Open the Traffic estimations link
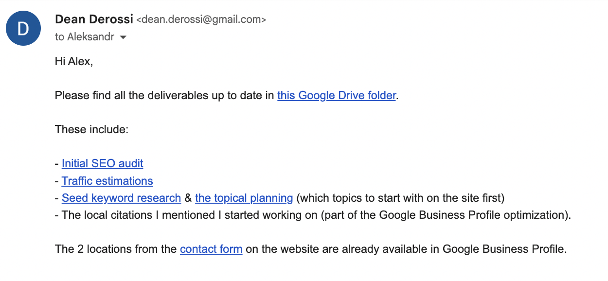This screenshot has height=281, width=608. pyautogui.click(x=107, y=181)
